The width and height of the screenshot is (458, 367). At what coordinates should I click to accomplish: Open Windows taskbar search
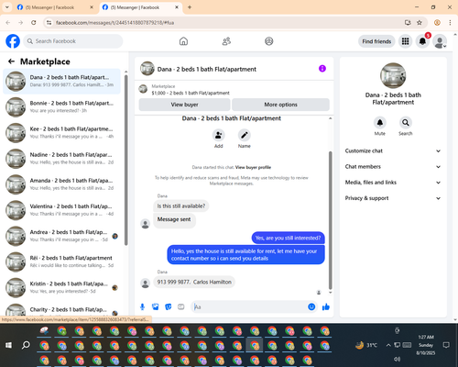(26, 345)
